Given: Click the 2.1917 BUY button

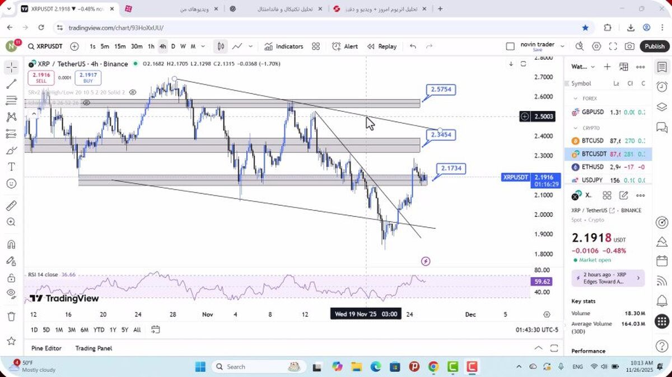Looking at the screenshot, I should pyautogui.click(x=88, y=78).
